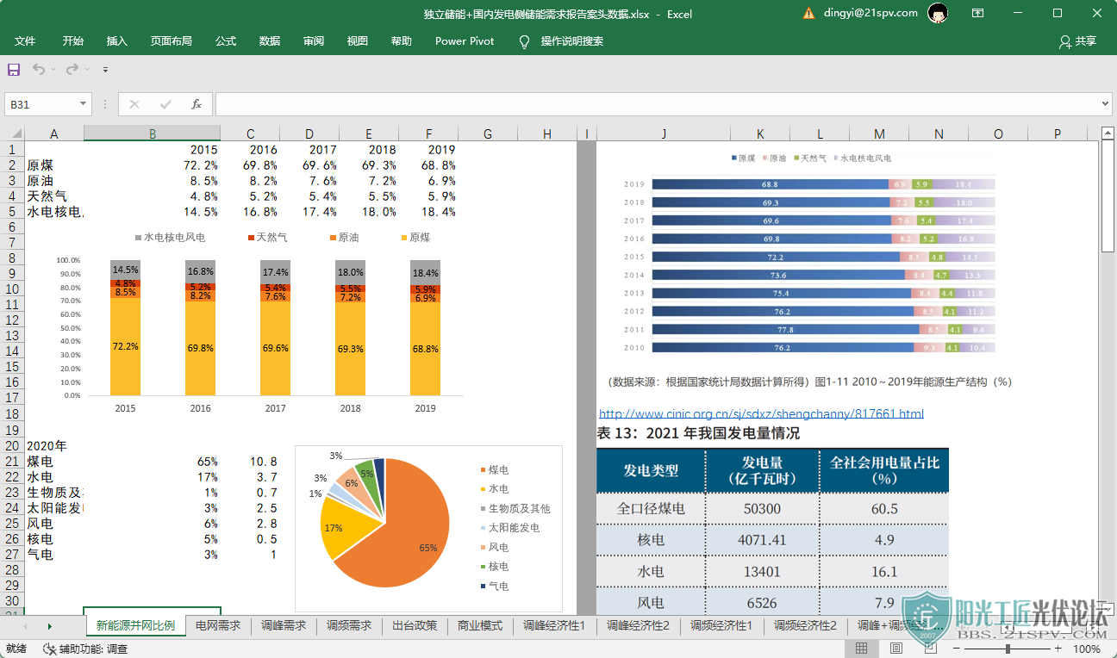Switch to the 出台政策 sheet tab
Screen dimensions: 1117x658
(x=415, y=626)
